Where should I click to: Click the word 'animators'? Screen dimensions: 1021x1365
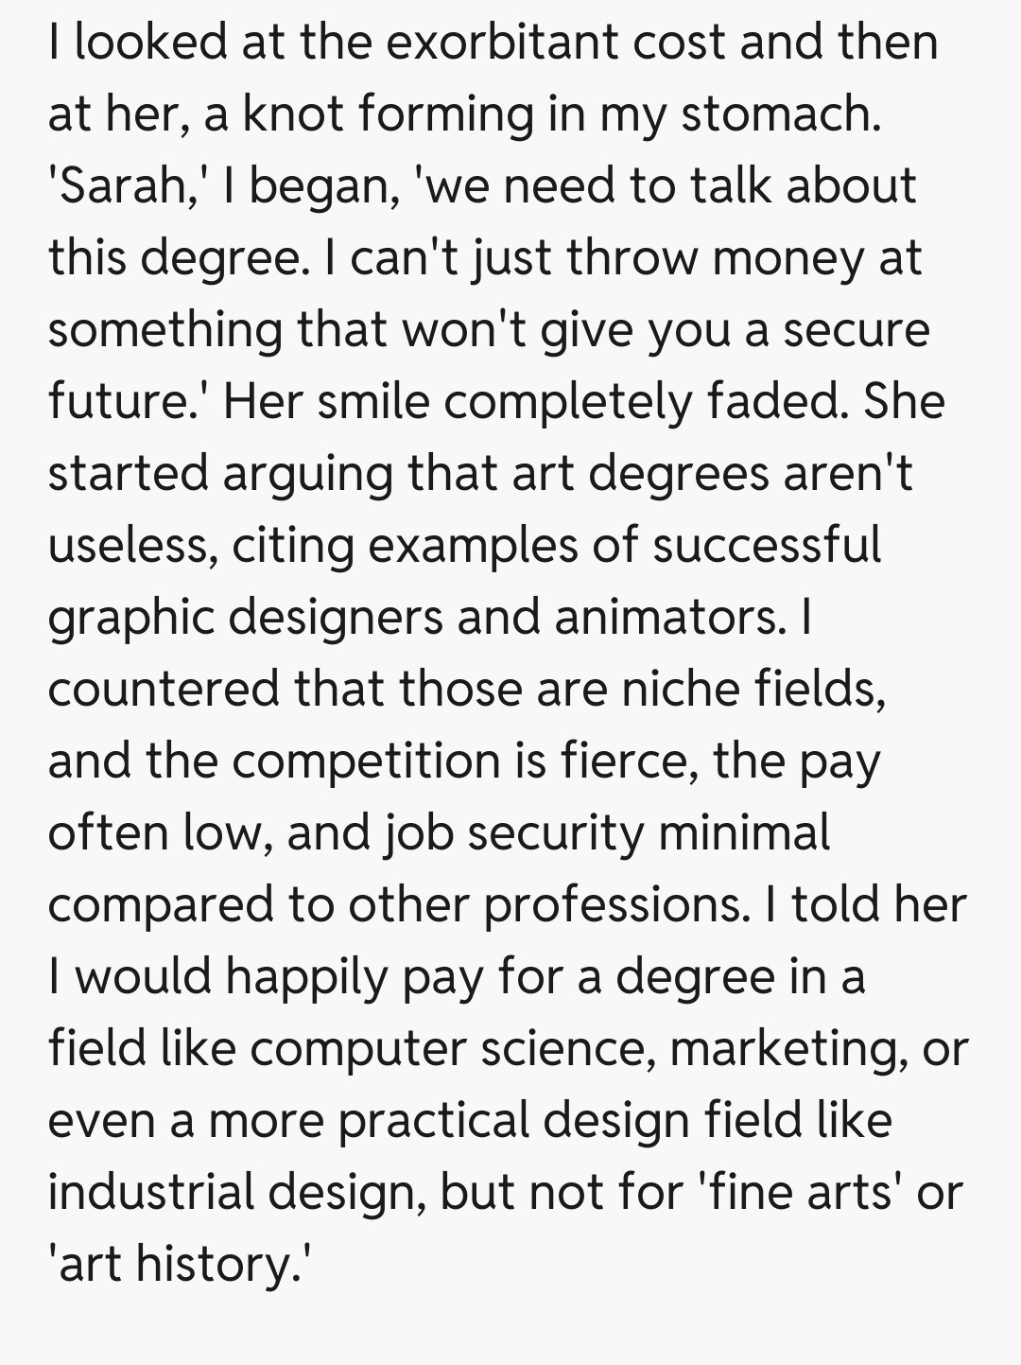[668, 617]
